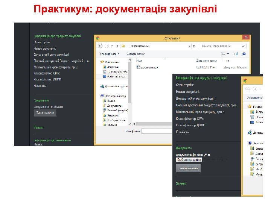This screenshot has height=203, width=271.
Task: Toggle the preview pane icon
Action: pos(236,54)
